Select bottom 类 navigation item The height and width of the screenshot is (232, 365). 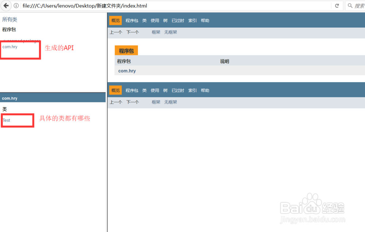point(144,90)
